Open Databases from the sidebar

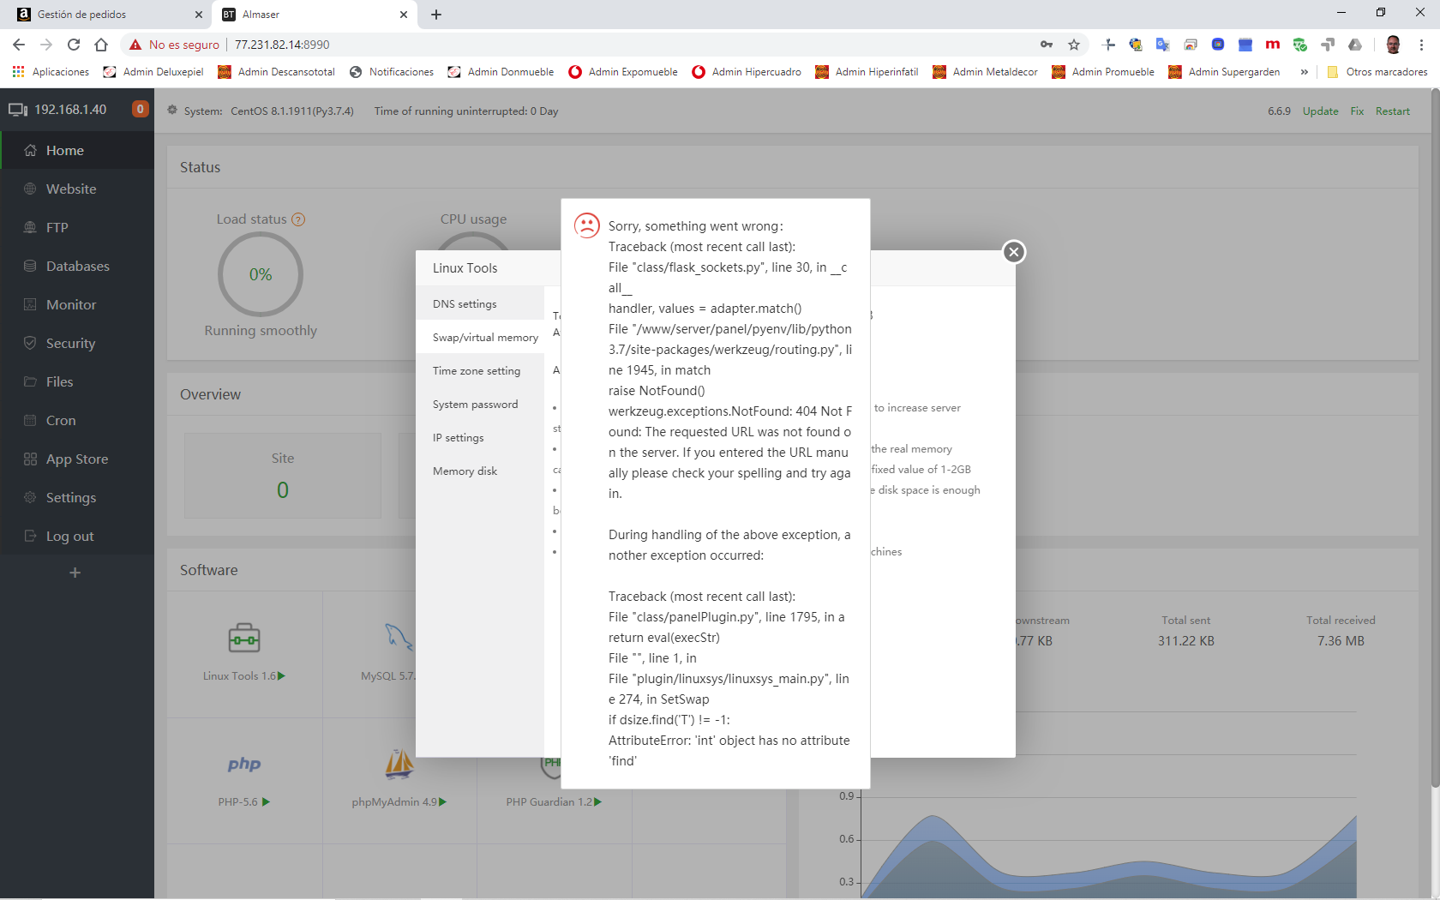point(77,266)
